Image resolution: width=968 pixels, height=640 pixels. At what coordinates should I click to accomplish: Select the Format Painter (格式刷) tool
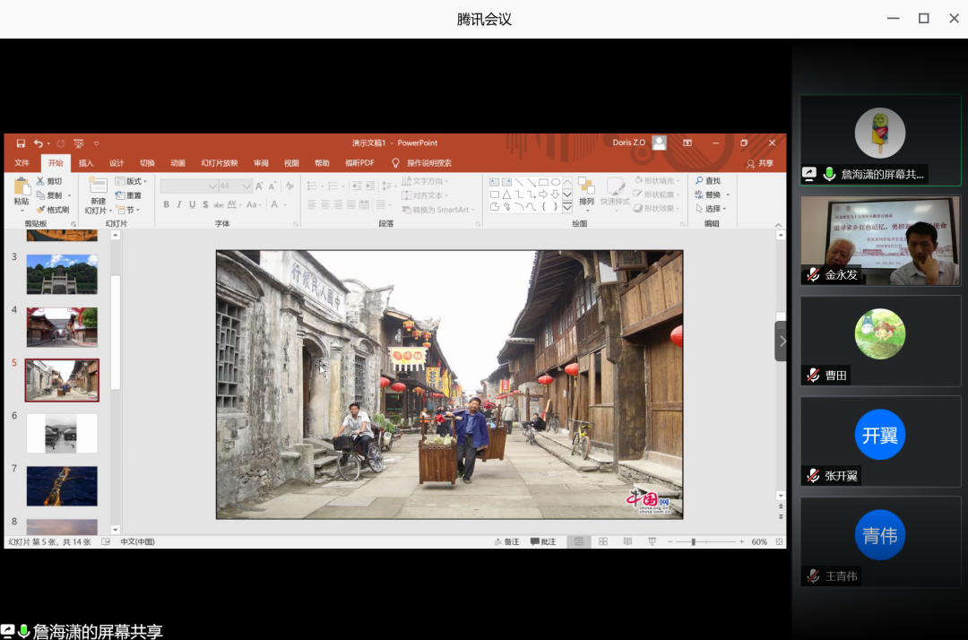pos(52,210)
